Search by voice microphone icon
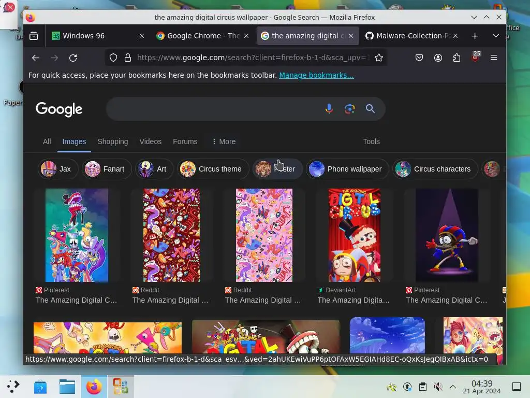Image resolution: width=530 pixels, height=398 pixels. pyautogui.click(x=329, y=109)
